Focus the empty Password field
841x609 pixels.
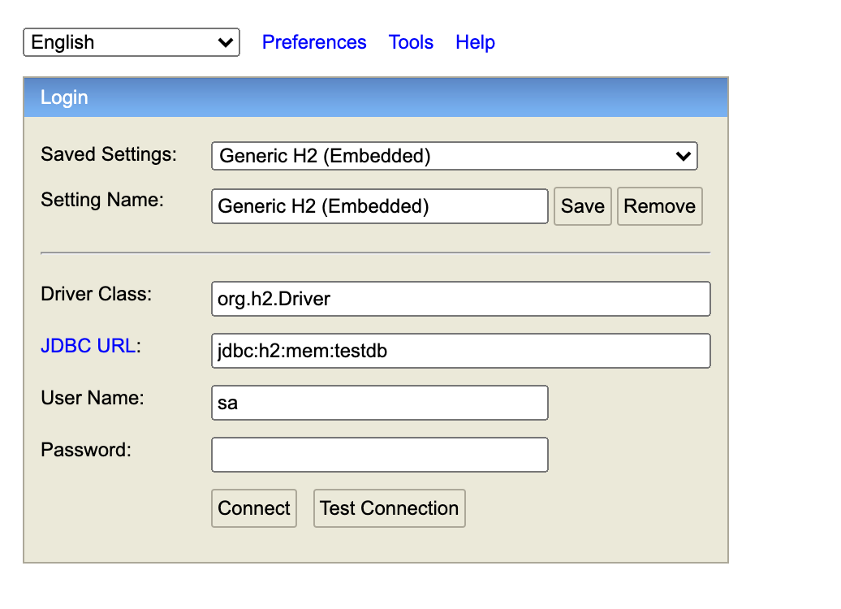coord(380,455)
